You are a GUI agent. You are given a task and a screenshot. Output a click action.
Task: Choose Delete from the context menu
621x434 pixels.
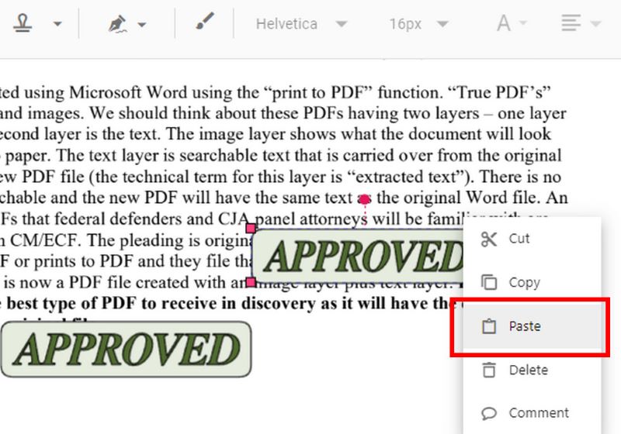tap(533, 370)
